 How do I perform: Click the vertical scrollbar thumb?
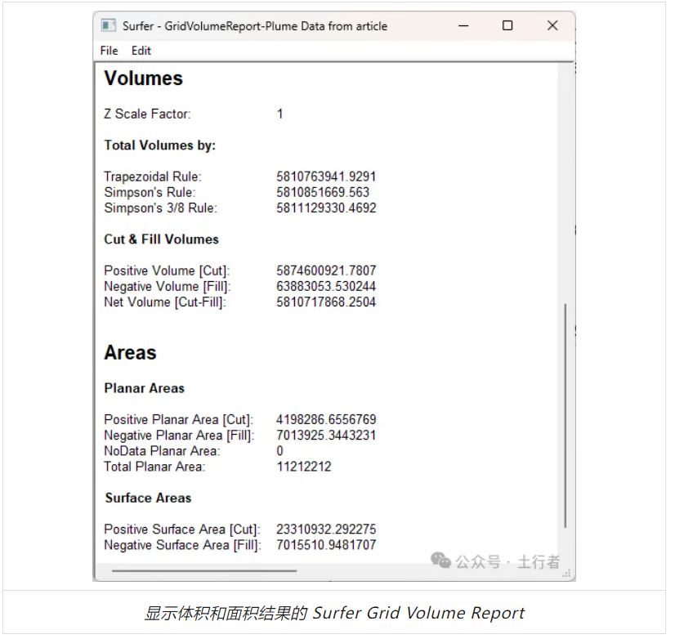point(565,416)
